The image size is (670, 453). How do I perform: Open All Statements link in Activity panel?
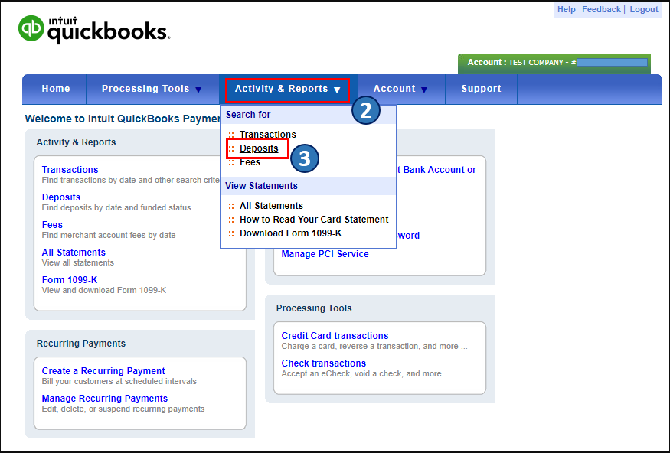tap(74, 253)
